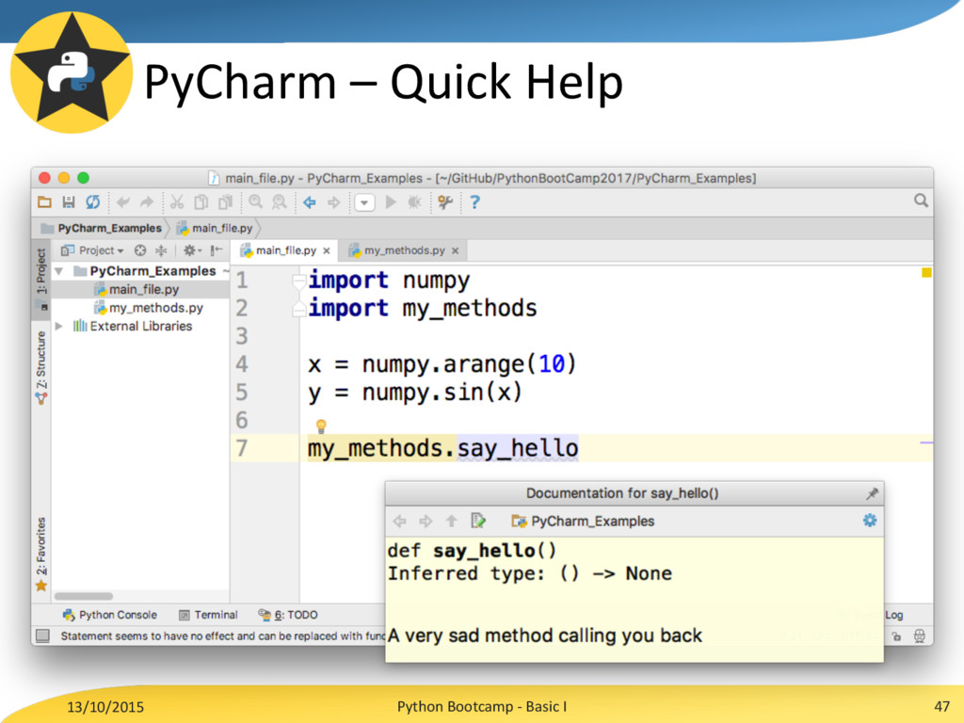Pin the Documentation popup
This screenshot has height=723, width=964.
click(x=872, y=493)
